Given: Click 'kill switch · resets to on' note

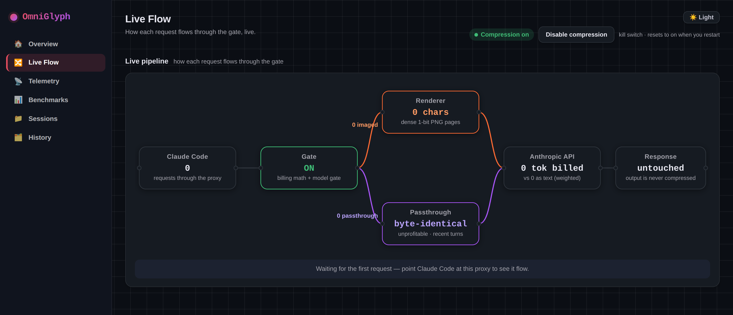Looking at the screenshot, I should tap(669, 35).
